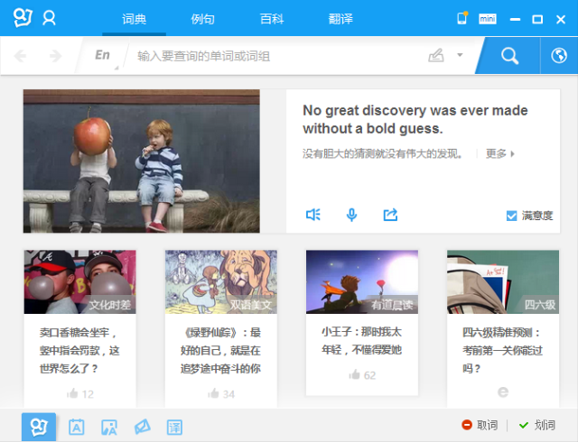The height and width of the screenshot is (442, 578).
Task: Click the microphone icon to record the sentence
Action: pos(352,215)
